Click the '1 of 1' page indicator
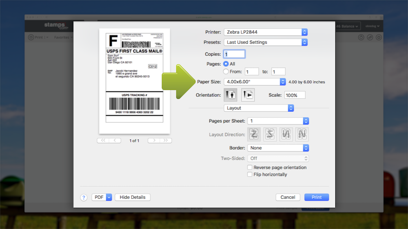This screenshot has width=408, height=229. (134, 141)
